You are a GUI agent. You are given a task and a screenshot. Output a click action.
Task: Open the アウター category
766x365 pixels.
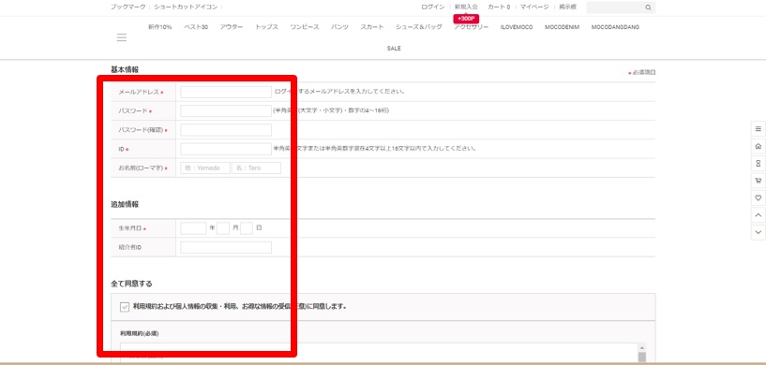click(x=232, y=27)
